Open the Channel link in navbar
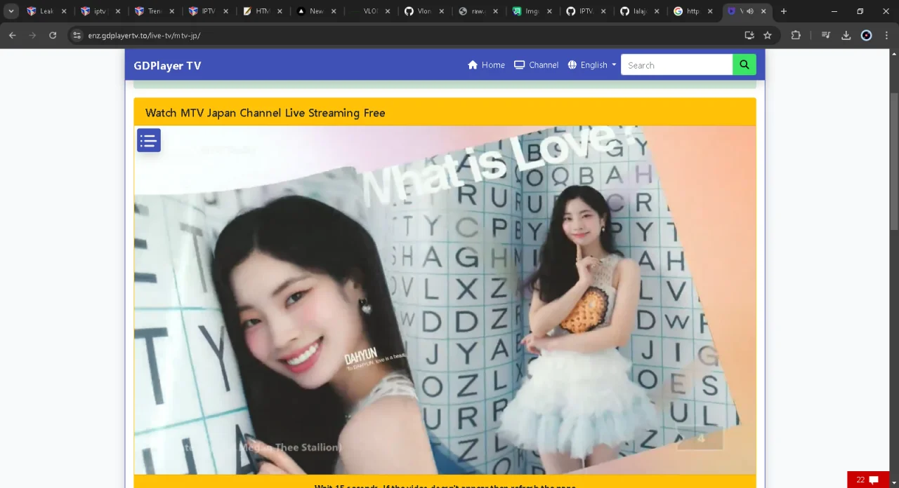Screen dimensions: 899x488 pos(536,65)
